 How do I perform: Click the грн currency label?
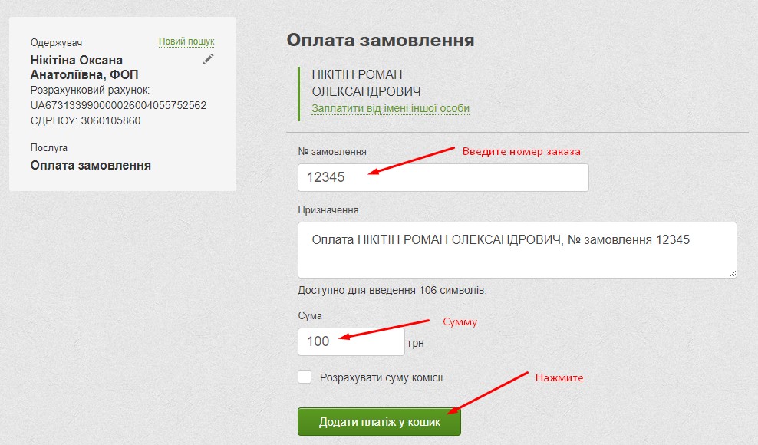(417, 343)
